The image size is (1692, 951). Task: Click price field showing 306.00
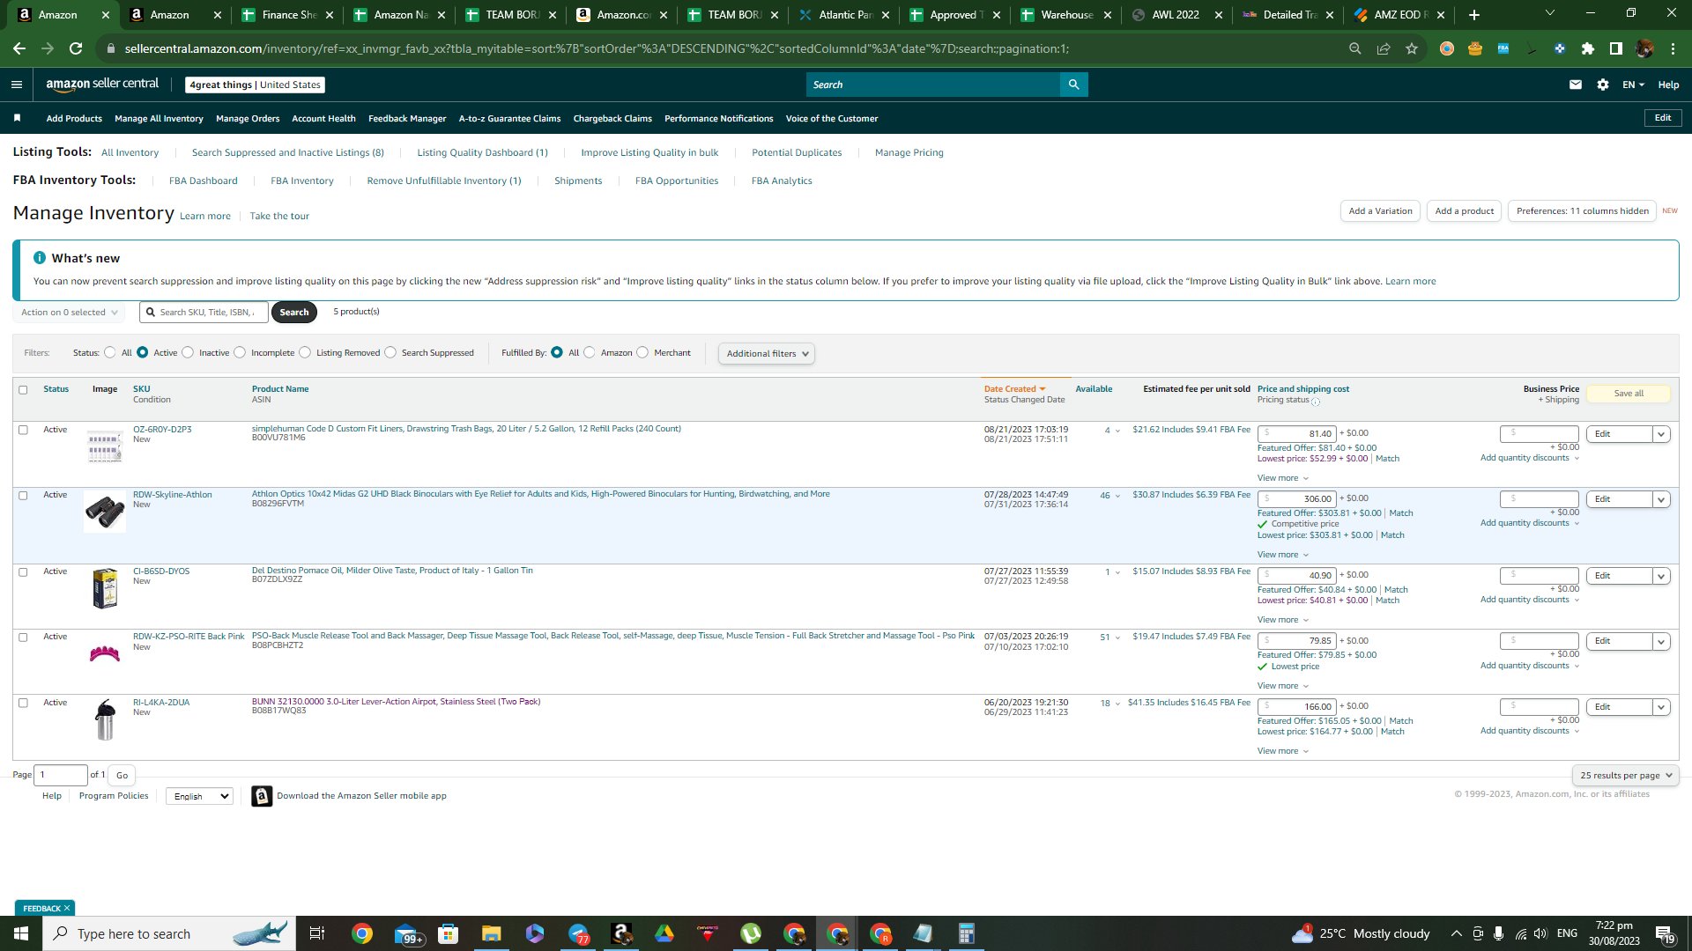(1297, 499)
